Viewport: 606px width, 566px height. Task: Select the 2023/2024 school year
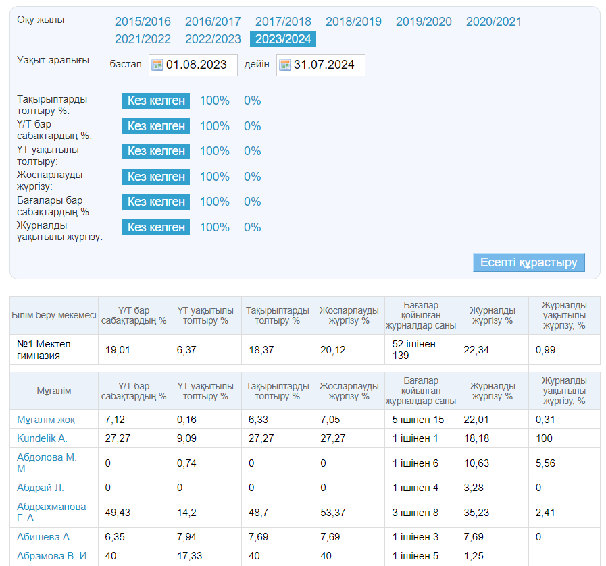(283, 39)
